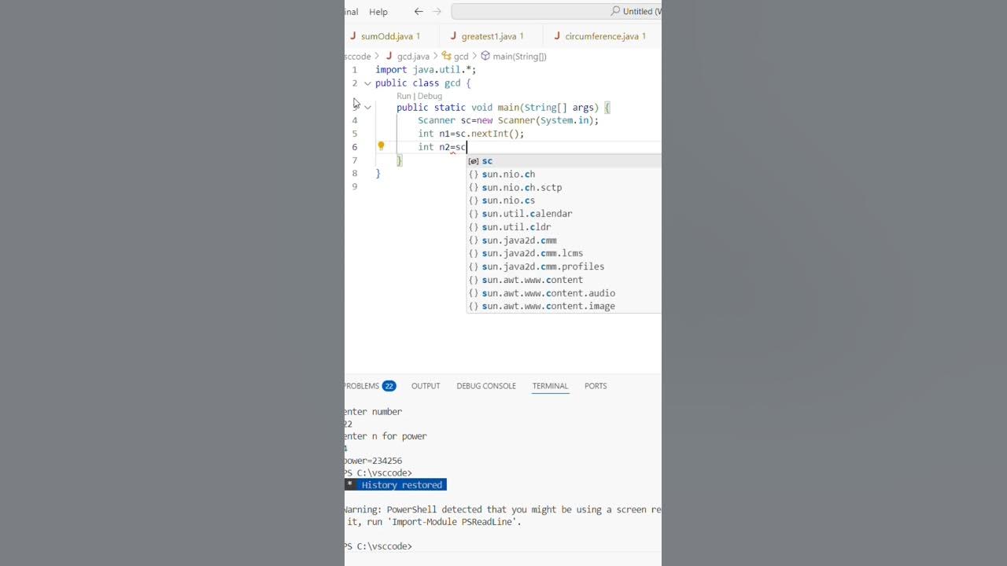Select the sun.awt.www.content suggestion
1007x566 pixels.
coord(564,280)
